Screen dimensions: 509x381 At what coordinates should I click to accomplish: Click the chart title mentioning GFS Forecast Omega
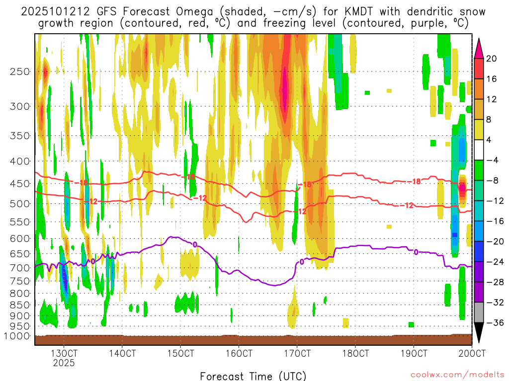[x=253, y=12]
